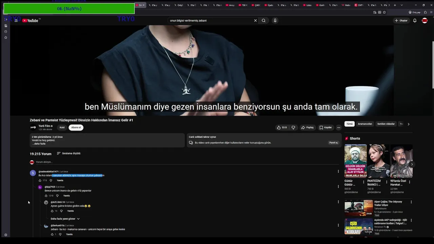This screenshot has width=434, height=244.
Task: Open browser sidebar settings gear
Action: click(x=6, y=235)
